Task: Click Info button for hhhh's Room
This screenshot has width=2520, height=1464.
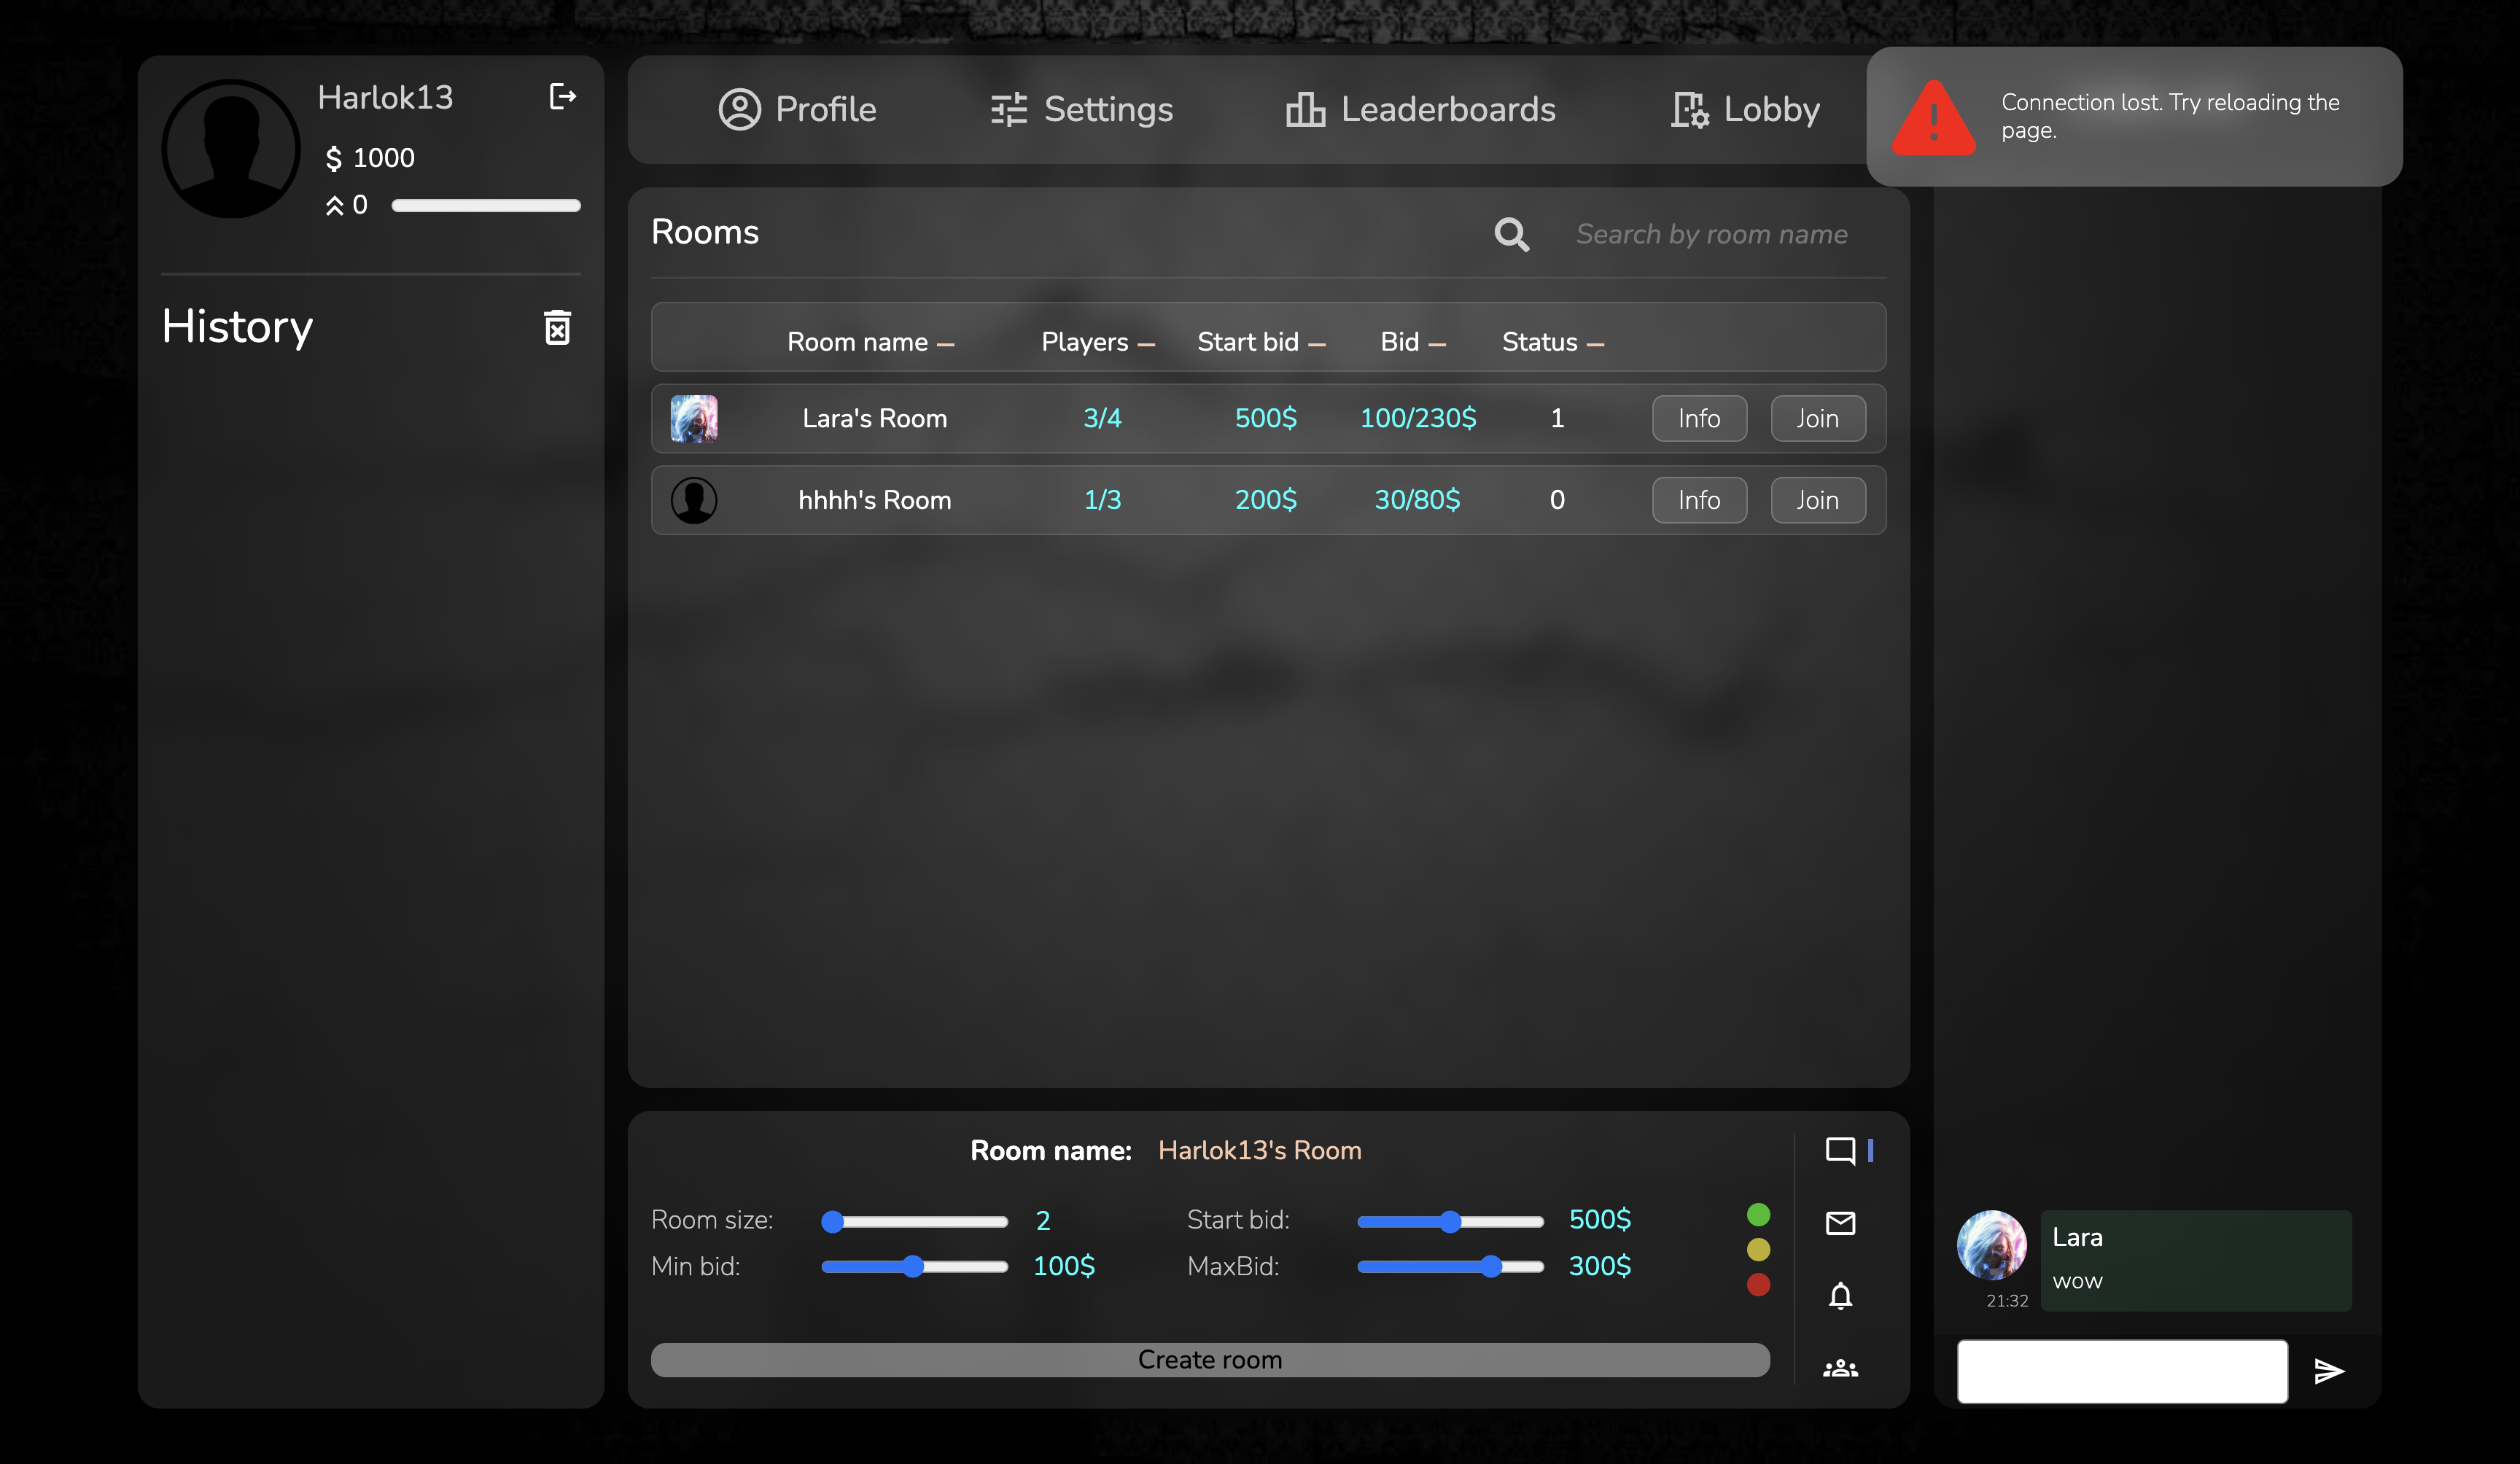Action: point(1699,500)
